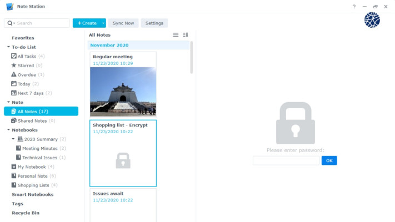This screenshot has width=395, height=222.
Task: Click the Note Station app icon
Action: point(10,7)
